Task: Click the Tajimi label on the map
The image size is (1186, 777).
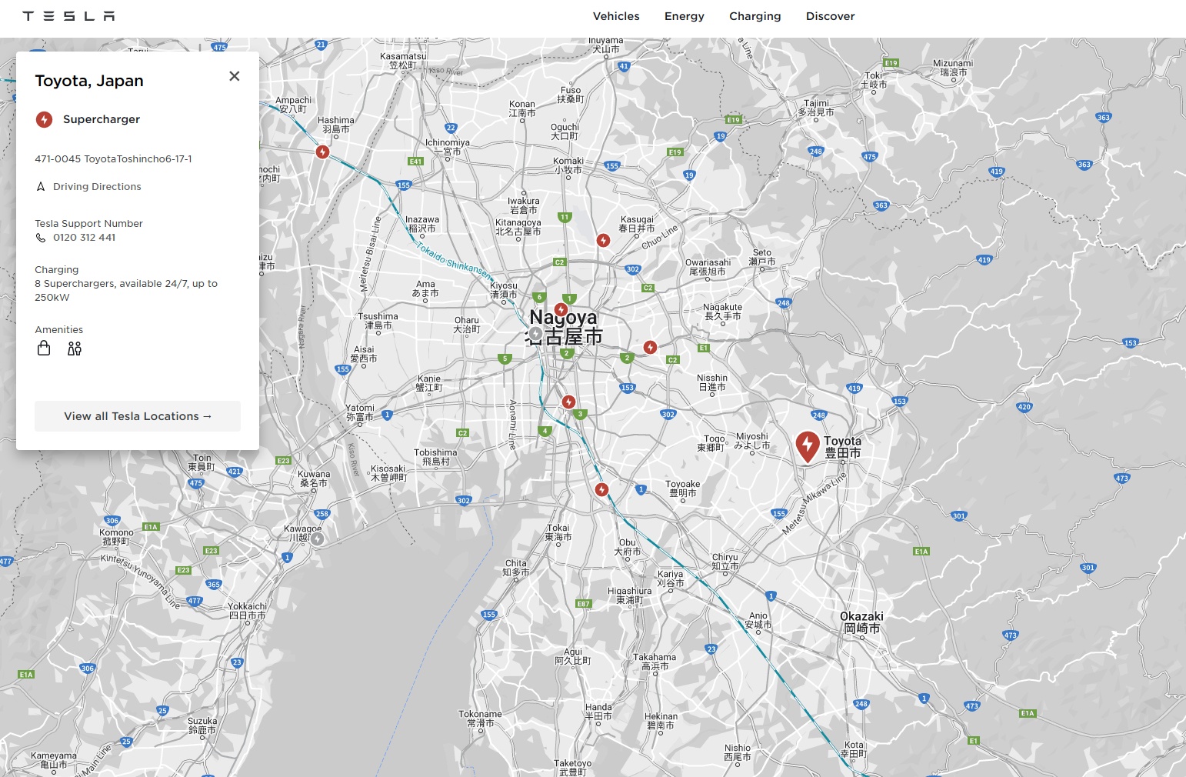Action: pyautogui.click(x=816, y=108)
